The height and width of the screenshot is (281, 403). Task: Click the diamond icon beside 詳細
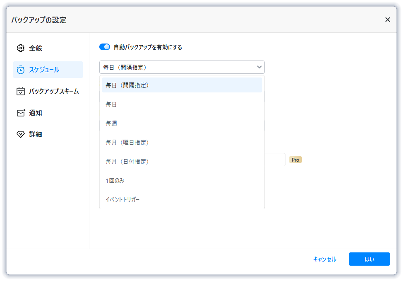[x=20, y=134]
